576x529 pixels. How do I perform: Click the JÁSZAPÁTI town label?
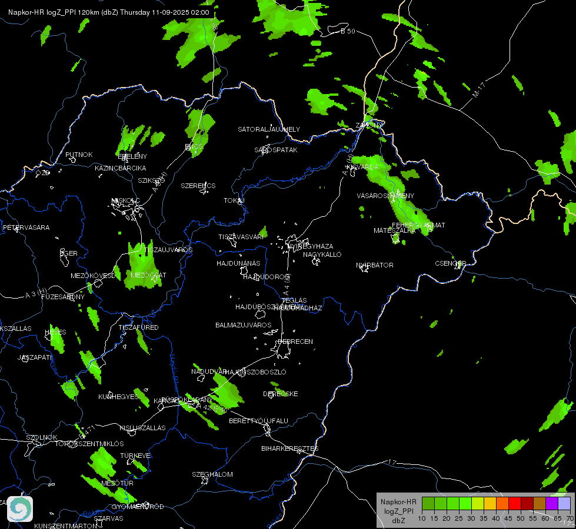(35, 357)
